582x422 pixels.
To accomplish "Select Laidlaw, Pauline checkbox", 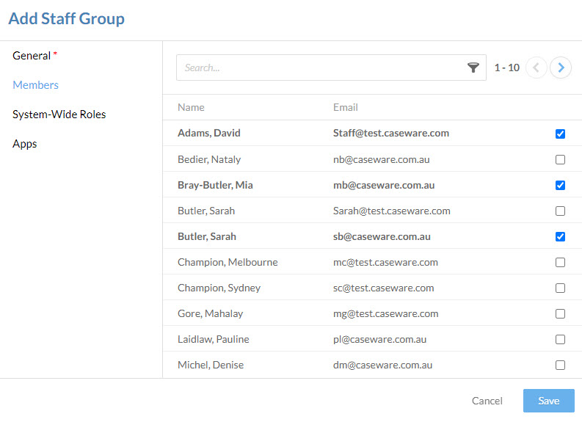I will pos(560,339).
